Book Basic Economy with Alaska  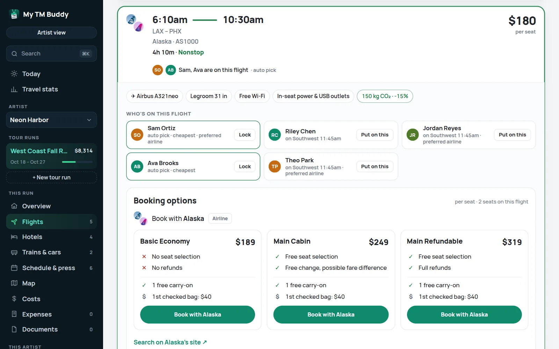[197, 314]
